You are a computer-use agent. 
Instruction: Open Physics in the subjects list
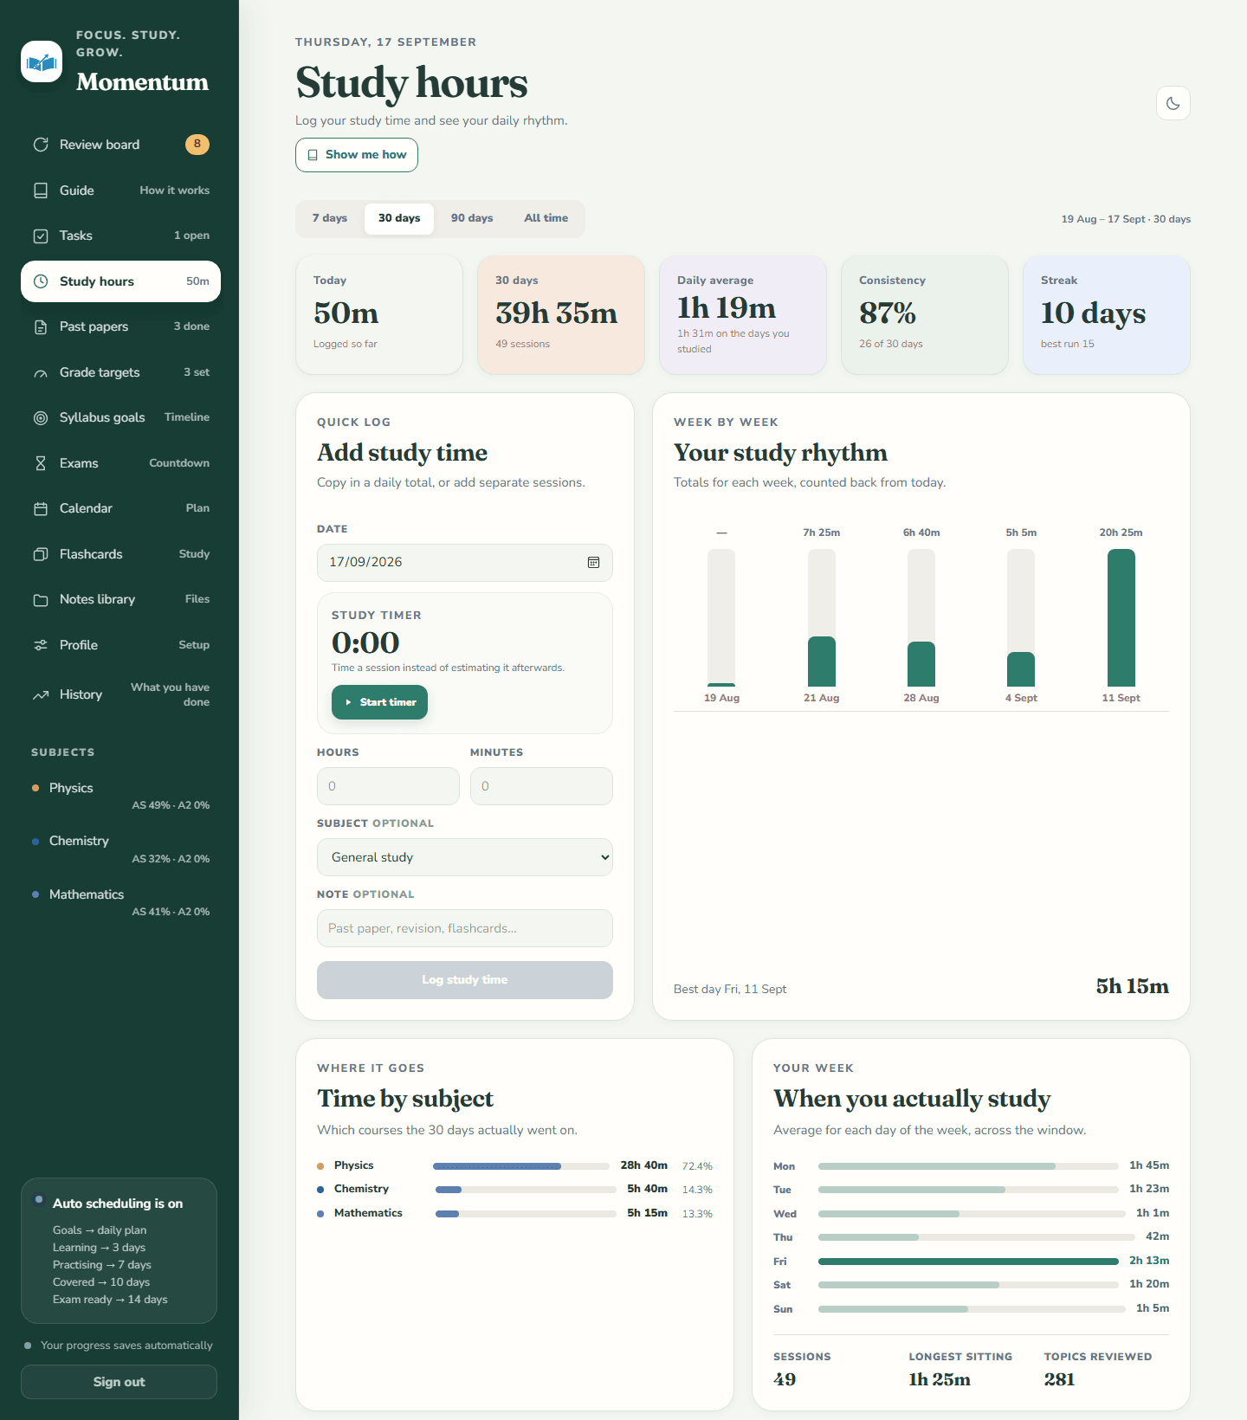coord(120,796)
